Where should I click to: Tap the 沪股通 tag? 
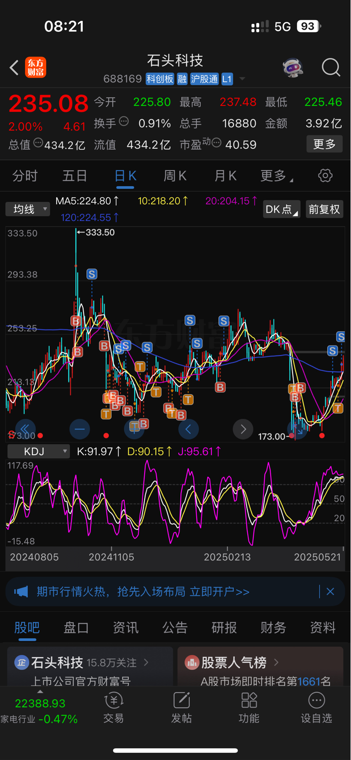tap(204, 79)
